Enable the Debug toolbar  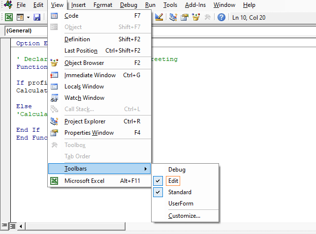pos(177,170)
